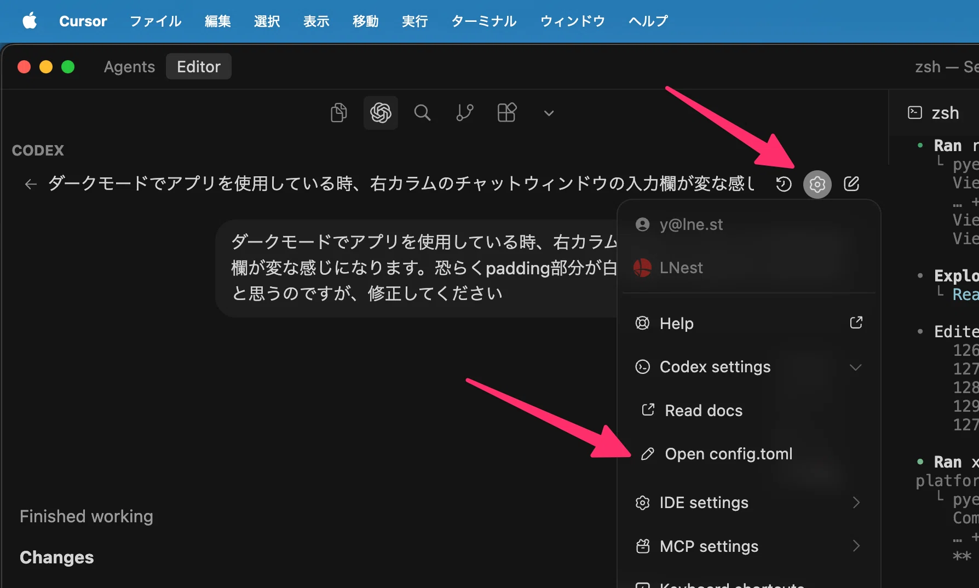Open the ファイル menu

click(156, 21)
